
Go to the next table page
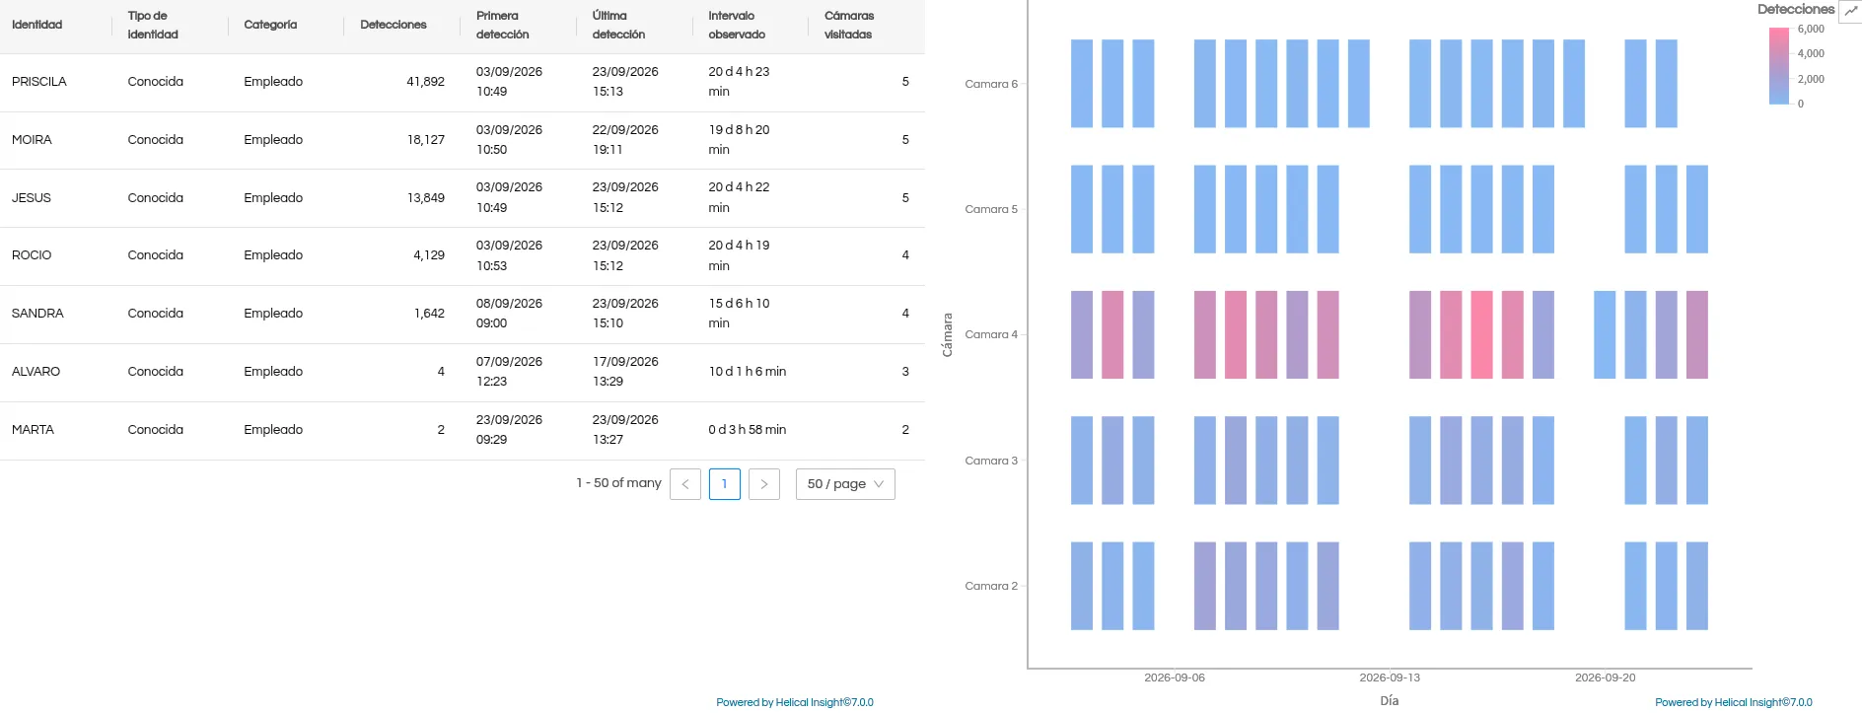764,484
